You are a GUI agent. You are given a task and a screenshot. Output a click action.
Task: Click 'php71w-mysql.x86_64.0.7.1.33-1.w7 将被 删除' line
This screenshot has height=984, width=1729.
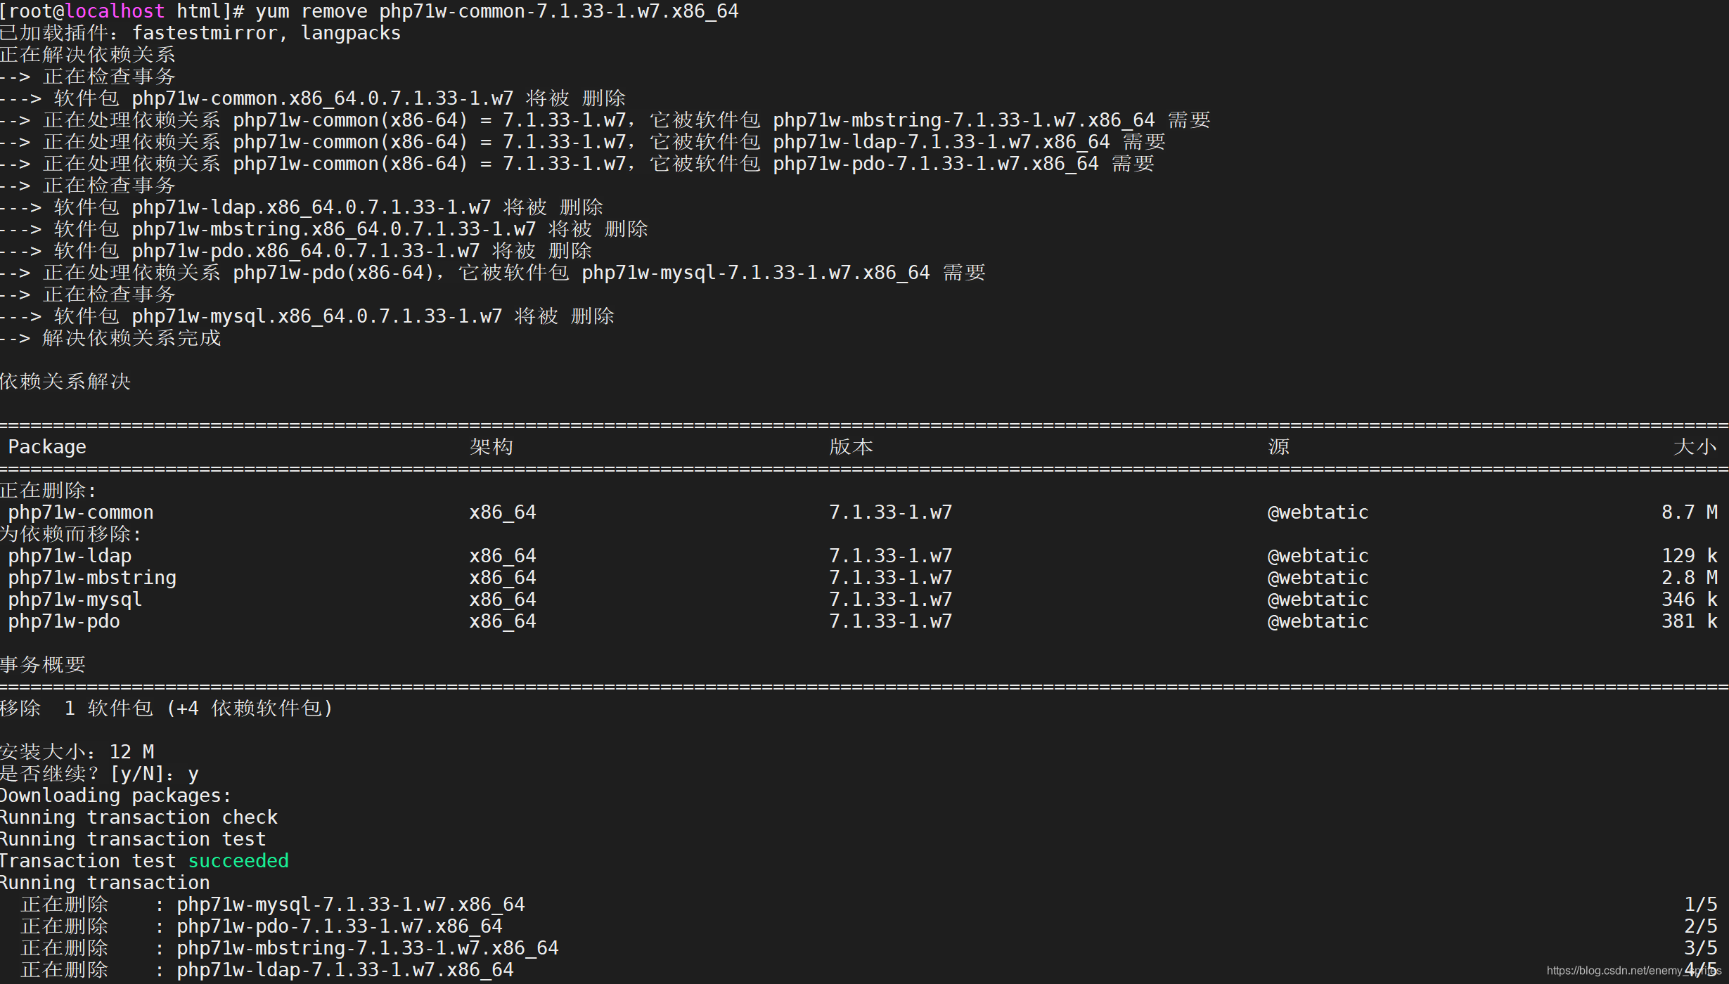(x=307, y=316)
